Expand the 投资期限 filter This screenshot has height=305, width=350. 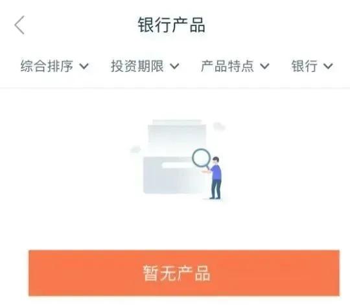tap(145, 66)
